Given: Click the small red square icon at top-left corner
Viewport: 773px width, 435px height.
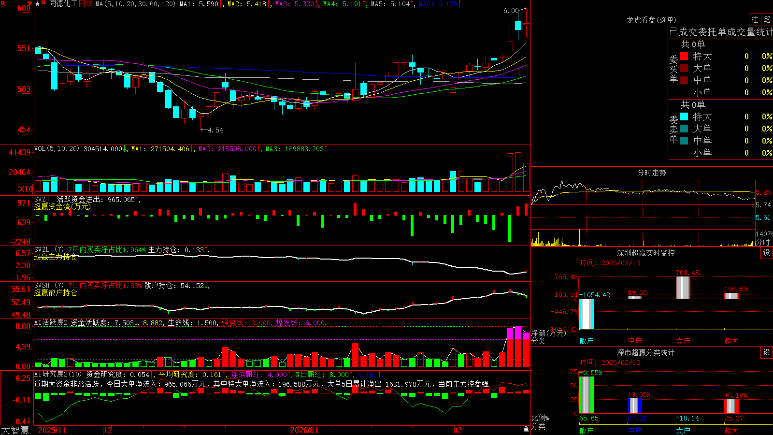Looking at the screenshot, I should point(2,2).
